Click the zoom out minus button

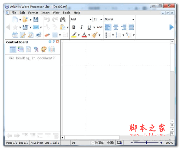click(132, 143)
